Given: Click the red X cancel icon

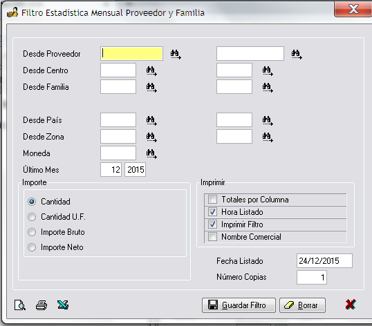Looking at the screenshot, I should pyautogui.click(x=351, y=305).
